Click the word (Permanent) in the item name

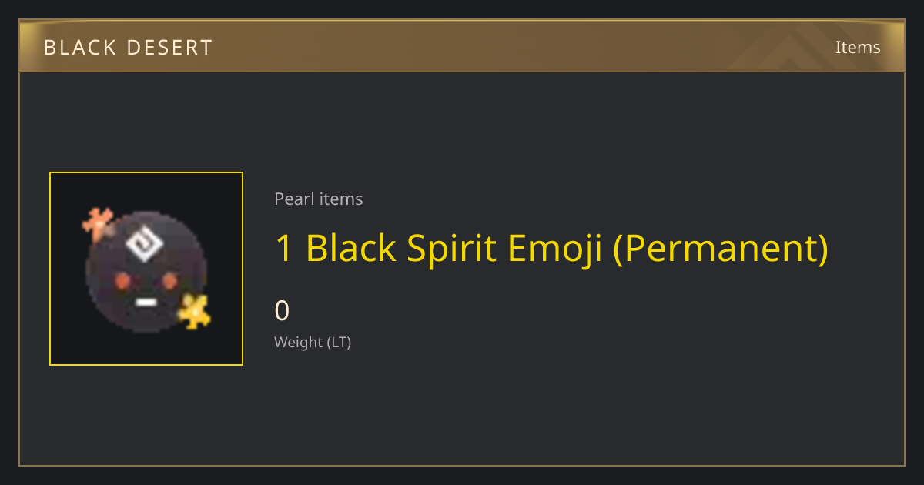point(721,249)
